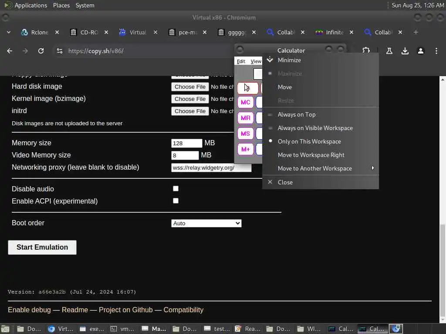Open the WI... folder taskbar entry

click(x=310, y=329)
